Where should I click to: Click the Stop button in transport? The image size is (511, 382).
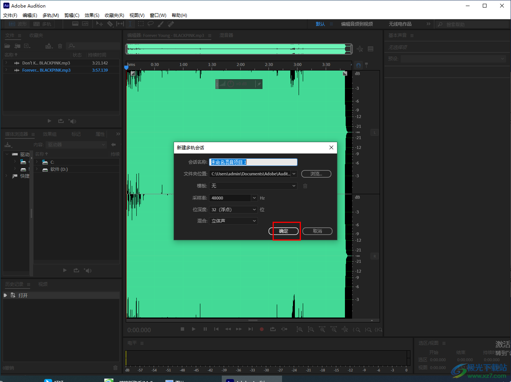(x=183, y=329)
